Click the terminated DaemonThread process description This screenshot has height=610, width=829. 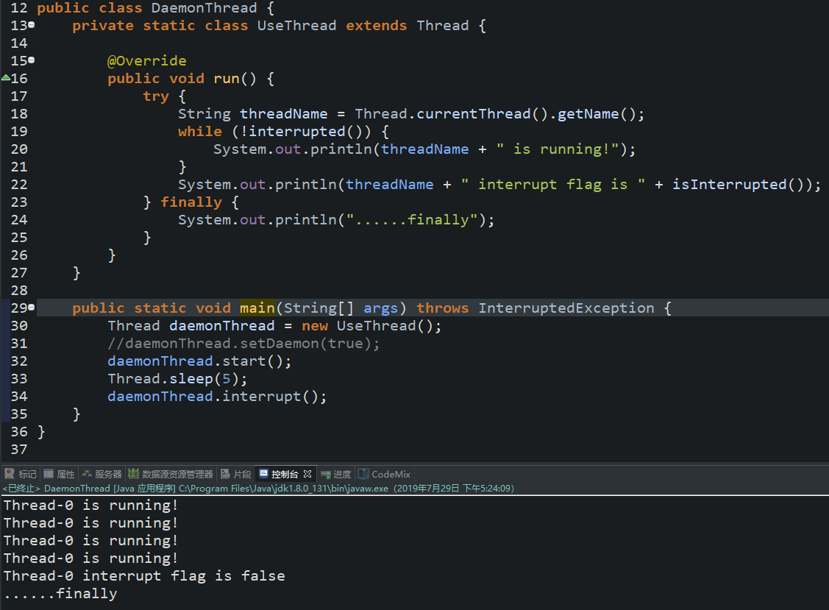pyautogui.click(x=258, y=488)
